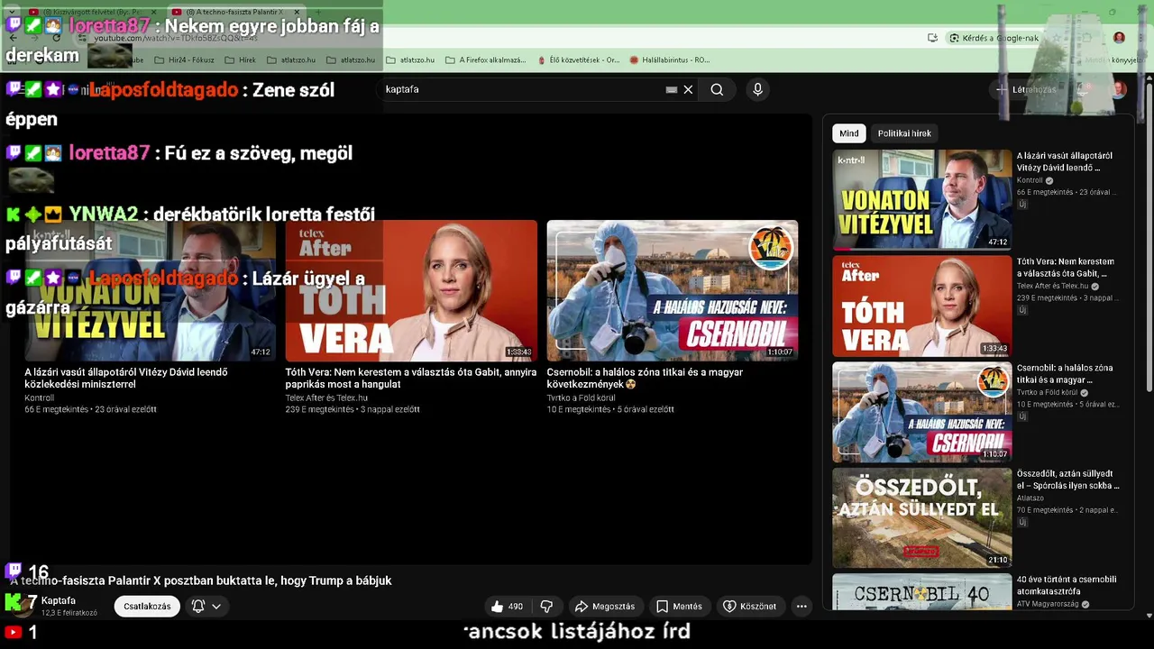The width and height of the screenshot is (1154, 649).
Task: Click sidebar channel name Kontroll
Action: (1030, 180)
